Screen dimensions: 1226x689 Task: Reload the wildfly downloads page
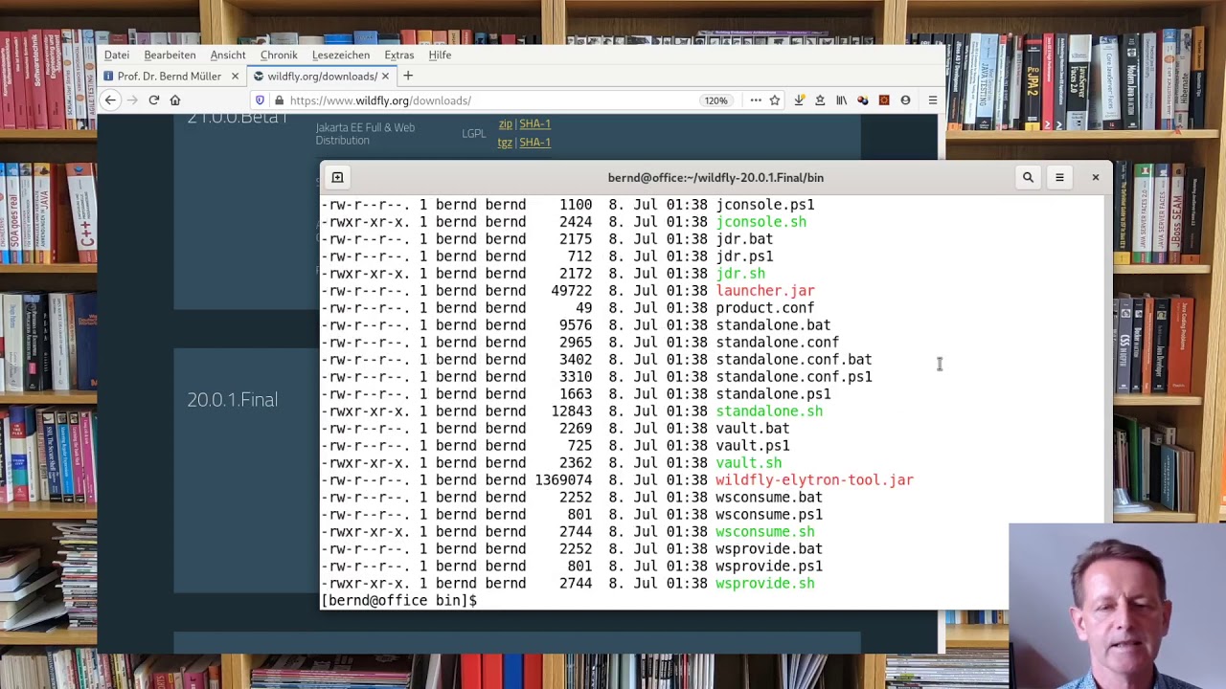click(x=153, y=100)
